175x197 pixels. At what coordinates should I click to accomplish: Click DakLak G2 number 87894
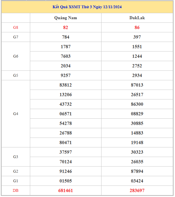pyautogui.click(x=137, y=171)
